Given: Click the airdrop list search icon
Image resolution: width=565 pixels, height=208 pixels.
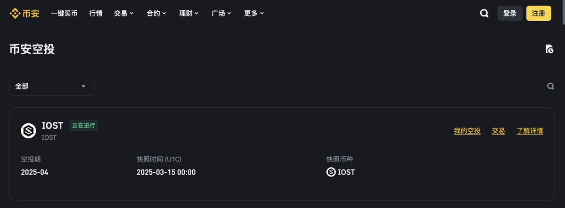Looking at the screenshot, I should tap(550, 87).
